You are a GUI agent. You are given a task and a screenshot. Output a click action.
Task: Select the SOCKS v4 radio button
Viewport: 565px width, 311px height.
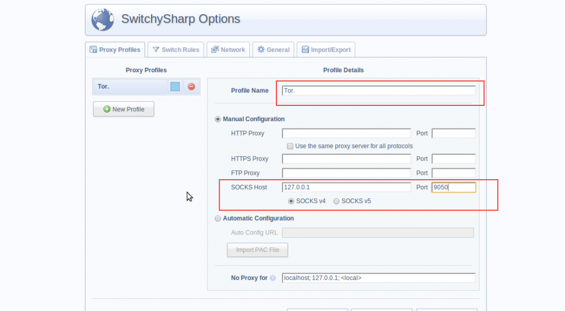coord(291,201)
